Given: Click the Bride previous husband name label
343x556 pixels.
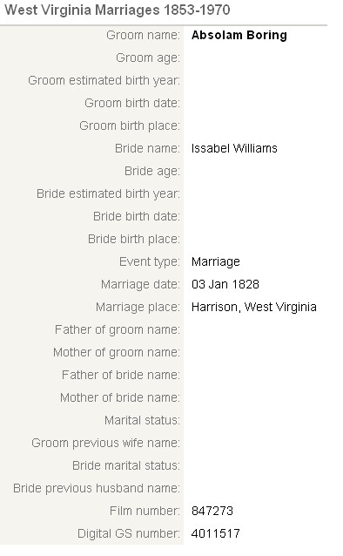Looking at the screenshot, I should (97, 489).
